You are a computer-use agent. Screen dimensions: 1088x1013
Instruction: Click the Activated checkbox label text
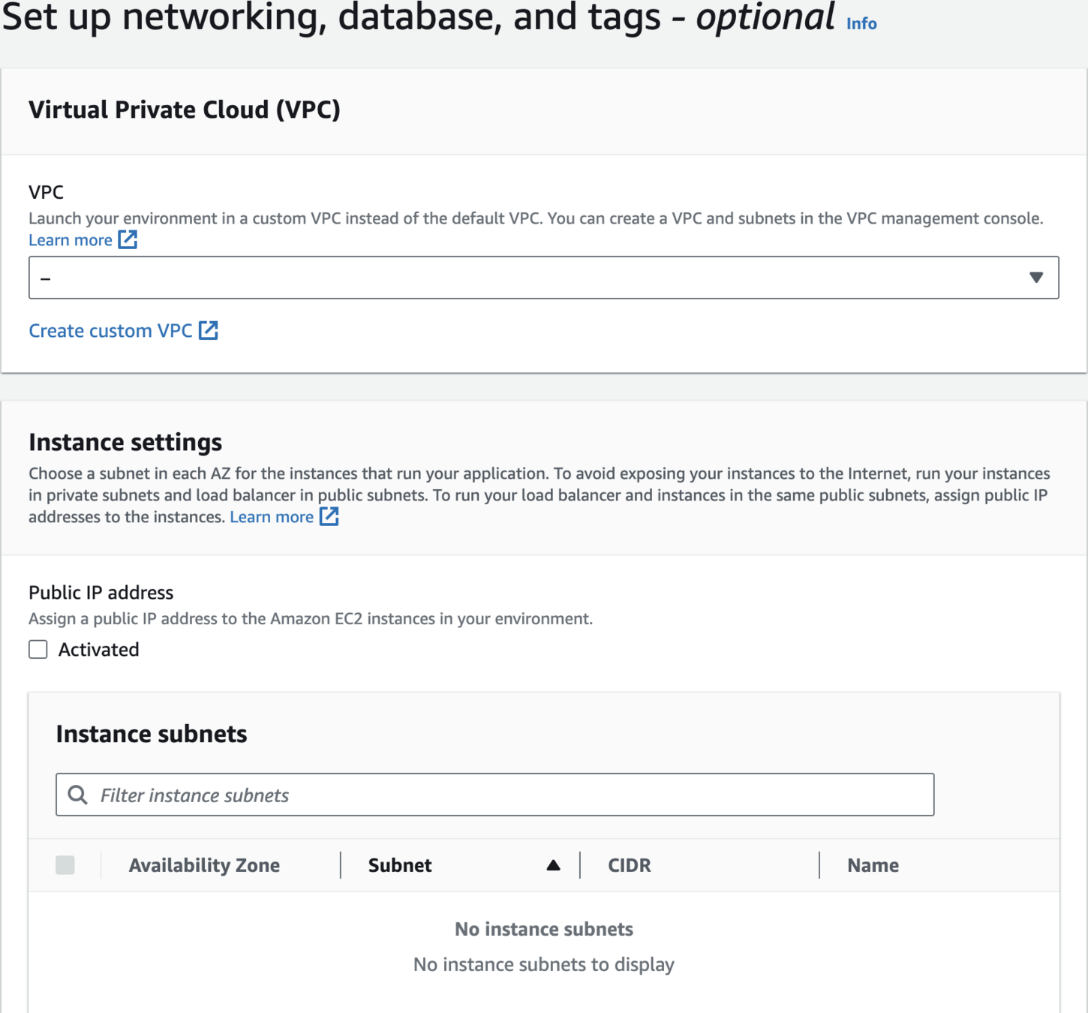coord(99,650)
